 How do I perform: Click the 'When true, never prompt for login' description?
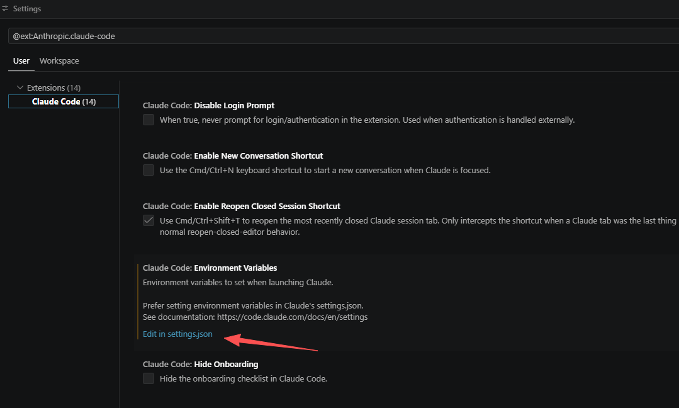pos(368,120)
